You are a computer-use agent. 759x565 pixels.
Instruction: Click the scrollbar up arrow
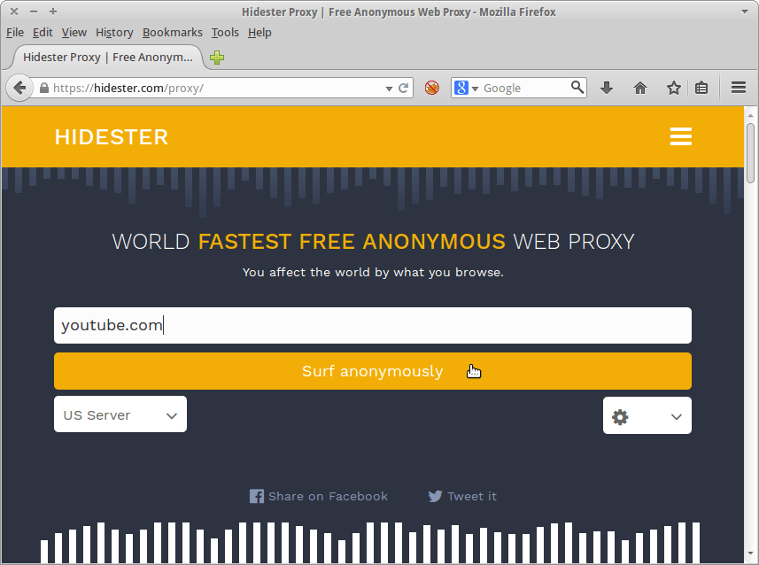(x=750, y=115)
